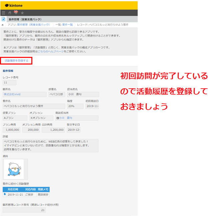The image size is (214, 216).
Task: Open こちらのヘルプページ link
Action: (x=51, y=51)
